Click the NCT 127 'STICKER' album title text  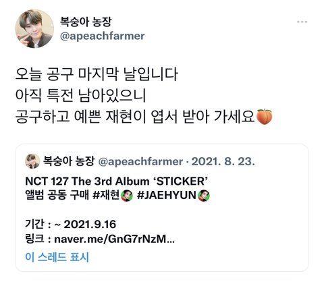coord(116,181)
